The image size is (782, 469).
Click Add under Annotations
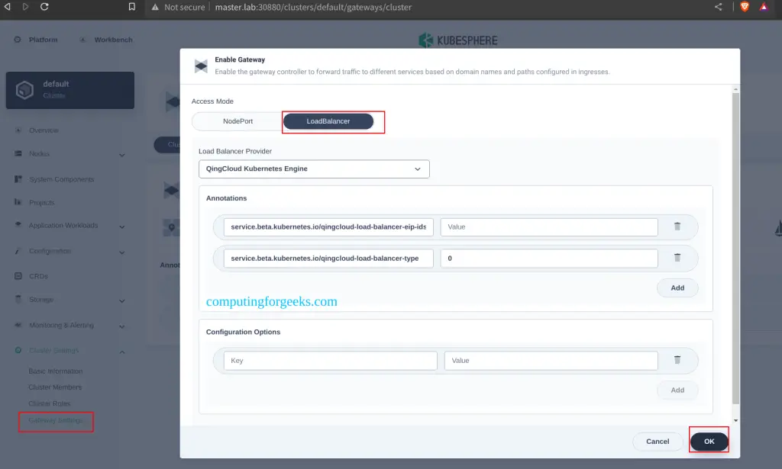coord(677,288)
